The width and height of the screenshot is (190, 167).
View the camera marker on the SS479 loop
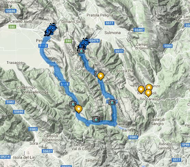click(x=112, y=102)
